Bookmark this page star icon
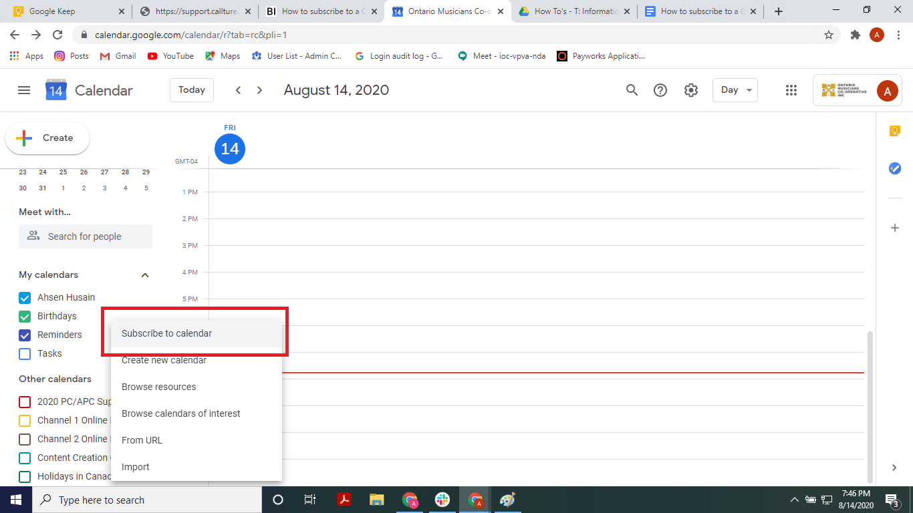The width and height of the screenshot is (913, 513). pos(829,35)
